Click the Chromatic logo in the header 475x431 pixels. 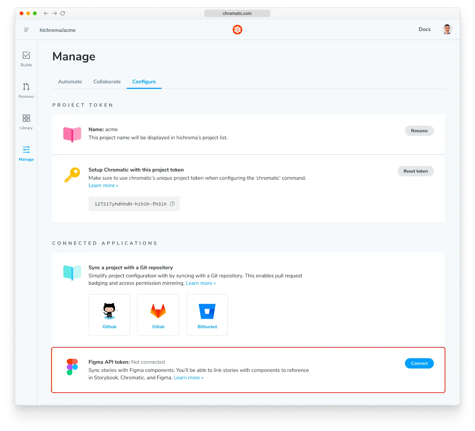click(237, 30)
